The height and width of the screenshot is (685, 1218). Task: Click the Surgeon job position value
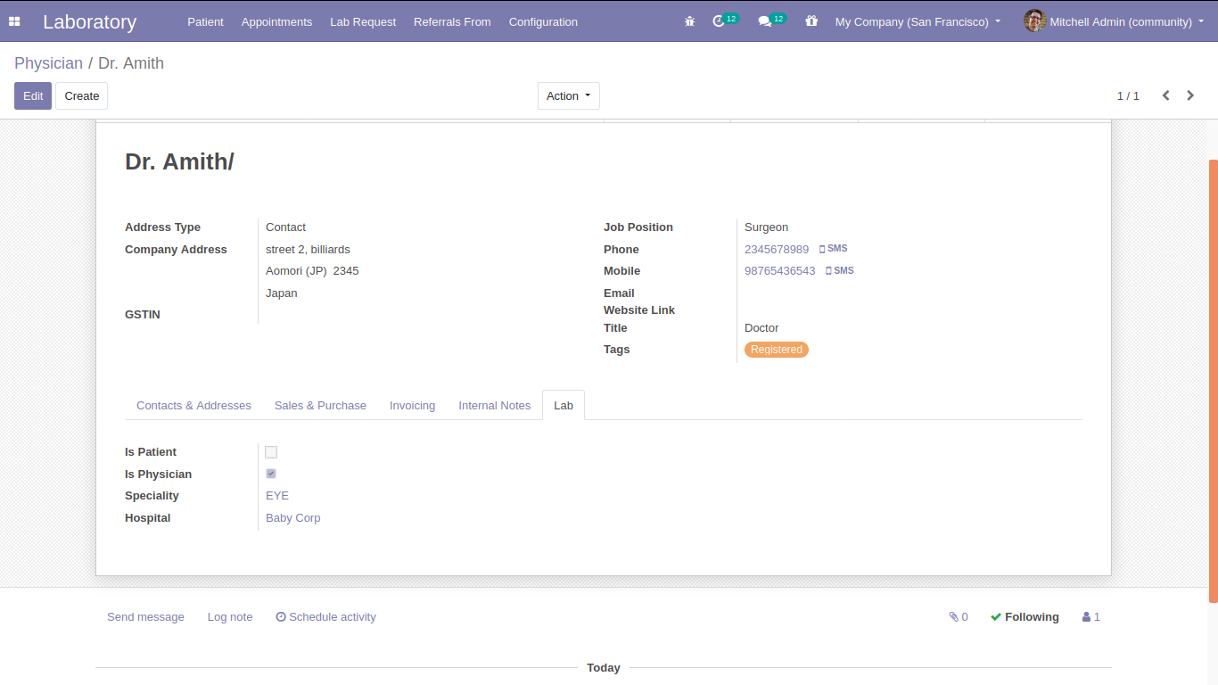tap(767, 227)
